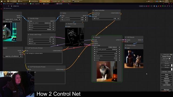The image size is (173, 97).
Task: Collapse the Canny node using its title dot
Action: (x=61, y=13)
